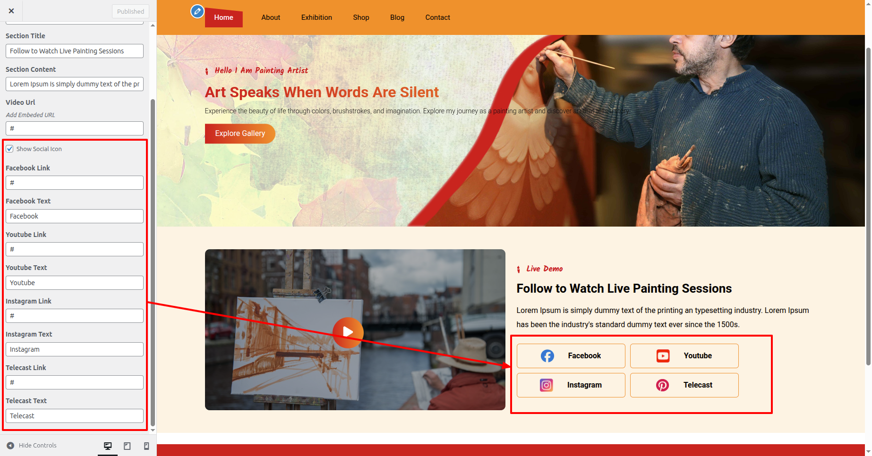
Task: Click the Published button
Action: click(x=130, y=11)
